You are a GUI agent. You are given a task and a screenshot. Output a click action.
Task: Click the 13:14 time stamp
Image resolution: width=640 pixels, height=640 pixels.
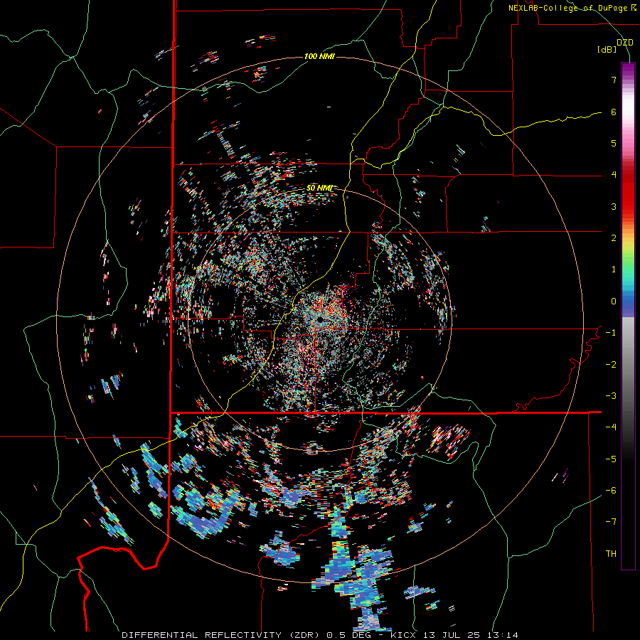pyautogui.click(x=504, y=635)
